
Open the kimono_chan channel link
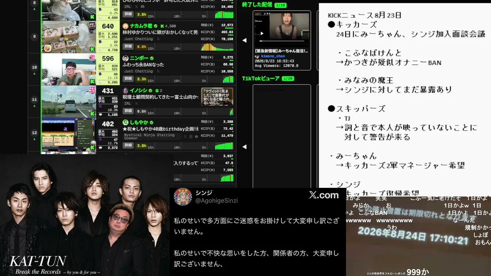pyautogui.click(x=273, y=56)
